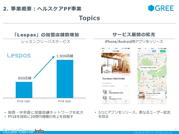Click the FY16 2Q末 bar in chart

[65, 79]
